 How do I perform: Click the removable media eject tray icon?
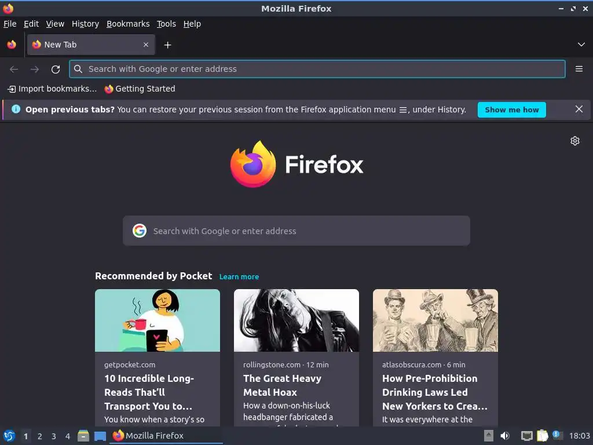point(489,436)
